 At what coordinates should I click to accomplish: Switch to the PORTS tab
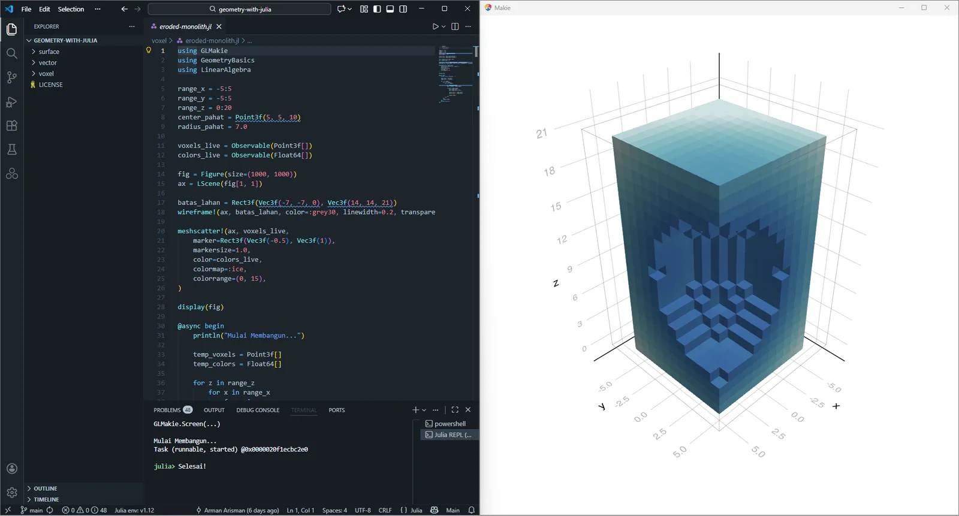[336, 410]
